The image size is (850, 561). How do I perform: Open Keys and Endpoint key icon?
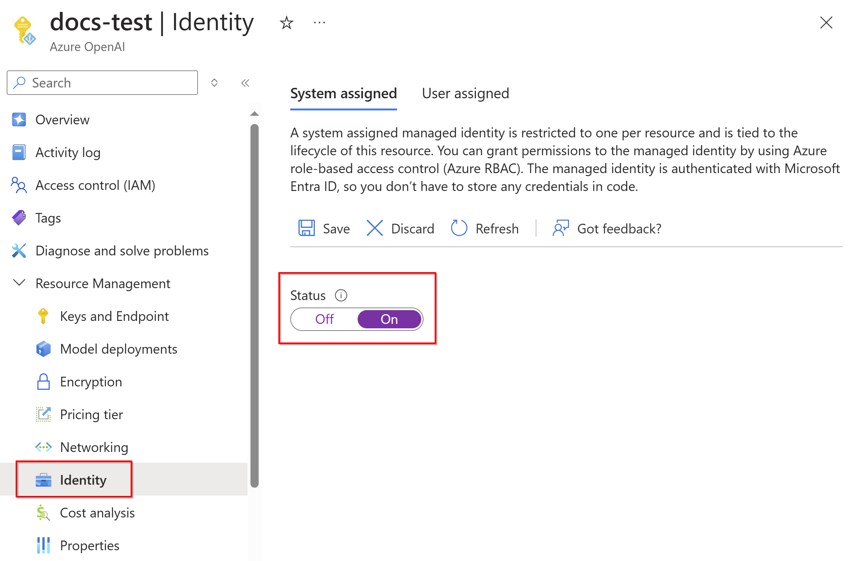43,316
